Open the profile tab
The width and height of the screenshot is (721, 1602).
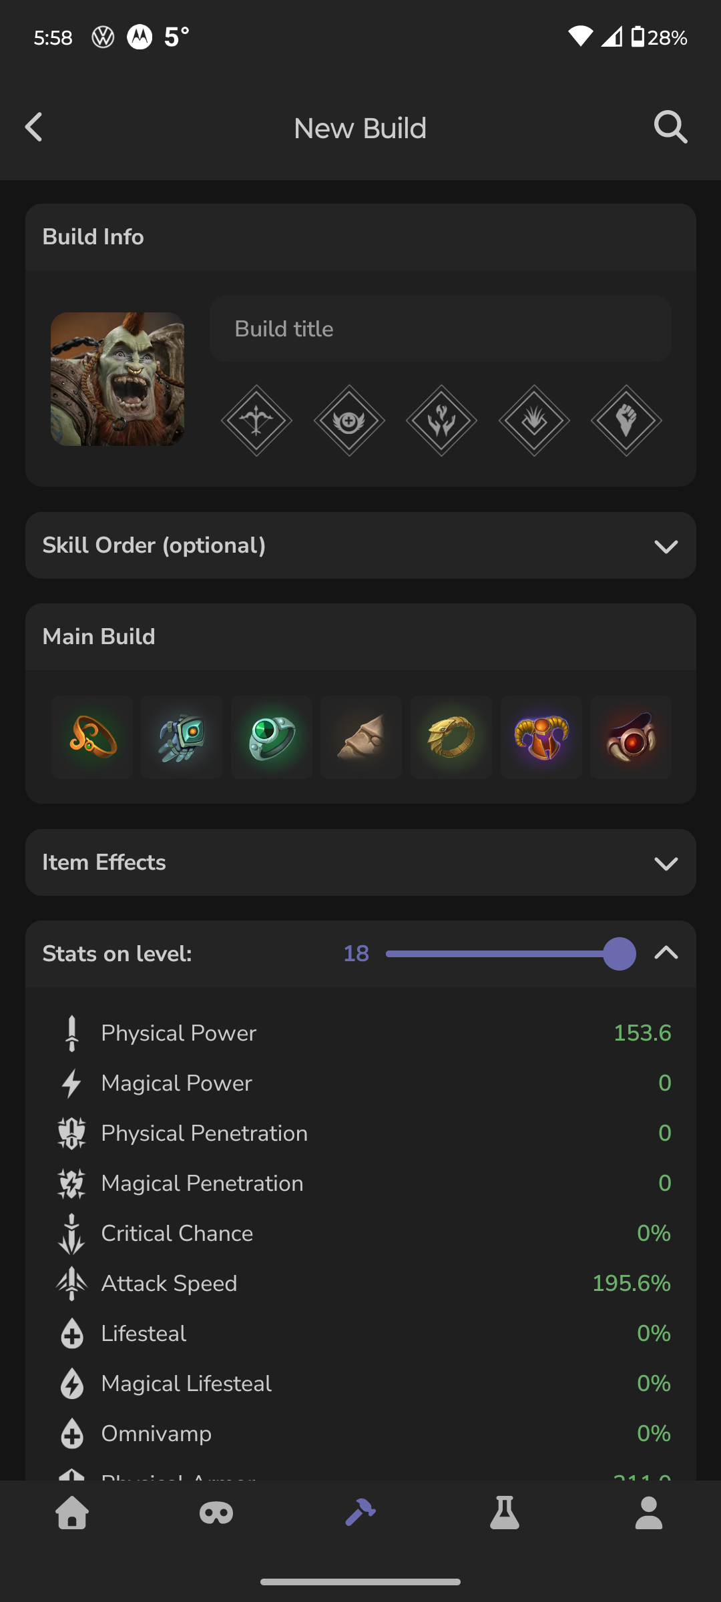[648, 1513]
